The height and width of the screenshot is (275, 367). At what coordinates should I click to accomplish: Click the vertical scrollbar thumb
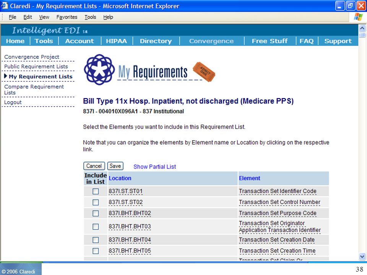[362, 35]
